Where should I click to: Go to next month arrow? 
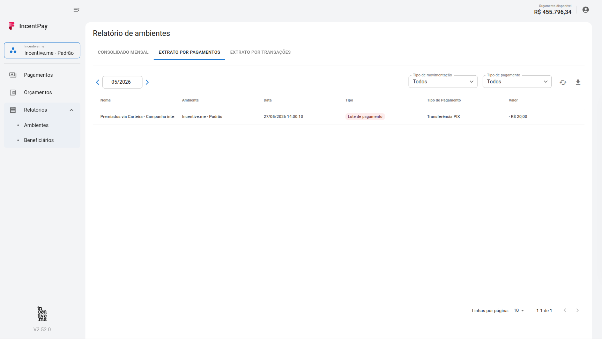147,82
